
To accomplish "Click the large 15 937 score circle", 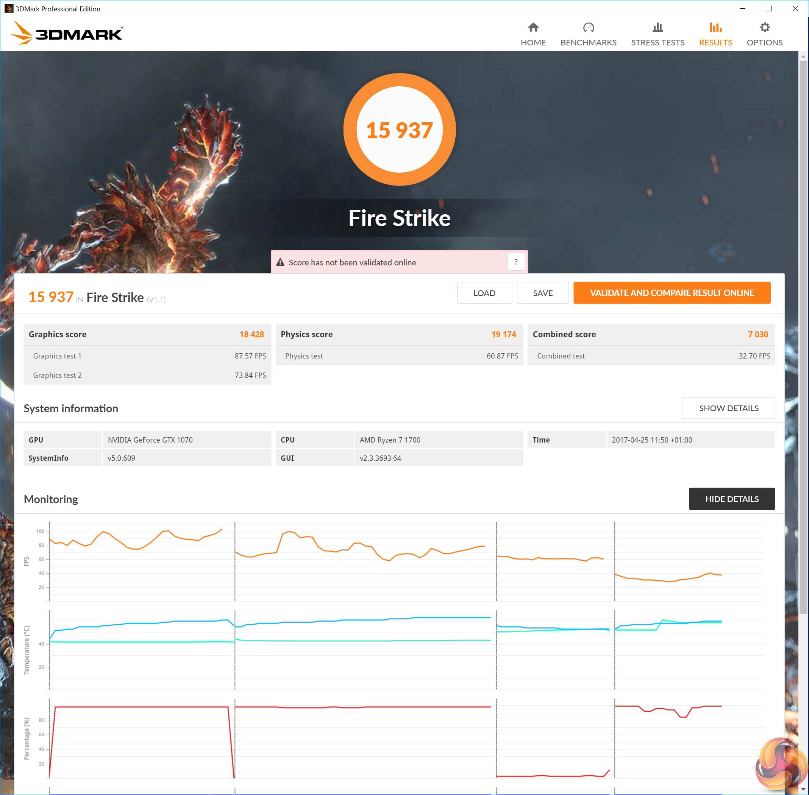I will pos(399,129).
